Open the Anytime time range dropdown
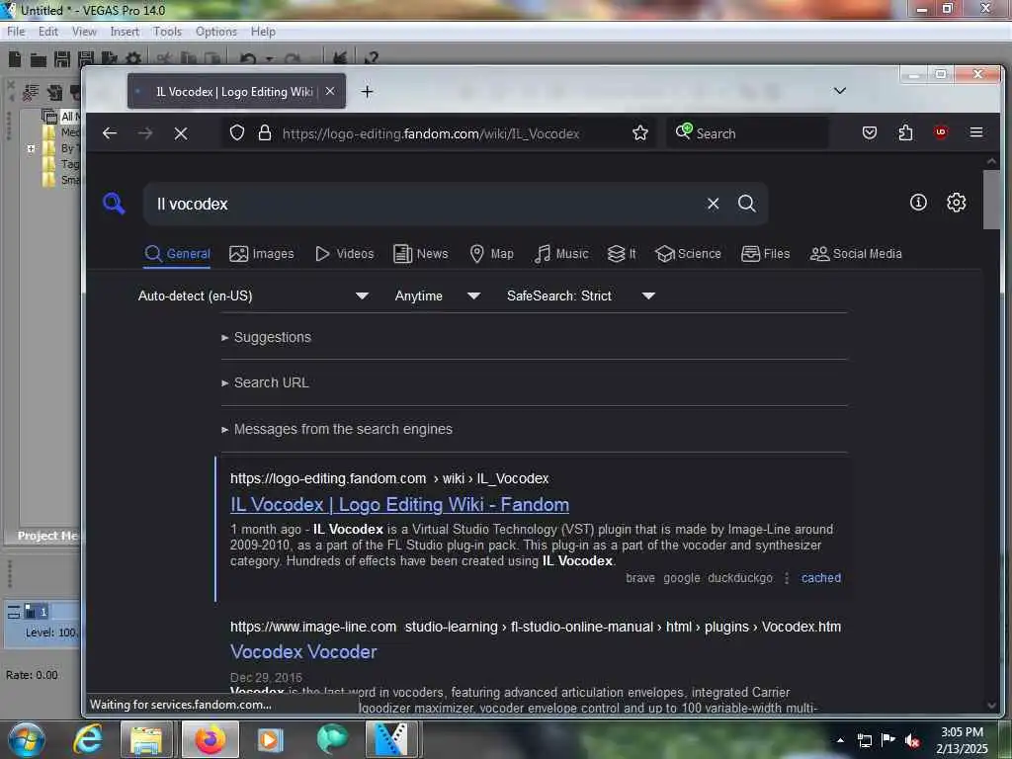The width and height of the screenshot is (1012, 759). click(438, 295)
